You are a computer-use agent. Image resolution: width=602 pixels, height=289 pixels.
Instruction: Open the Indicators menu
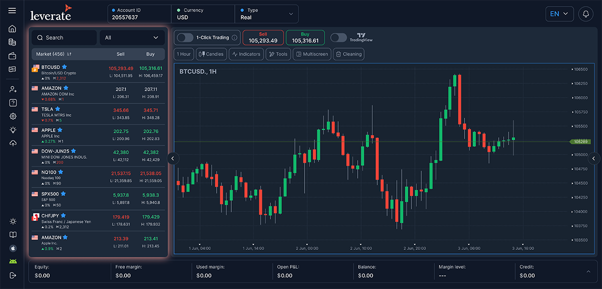pyautogui.click(x=246, y=54)
